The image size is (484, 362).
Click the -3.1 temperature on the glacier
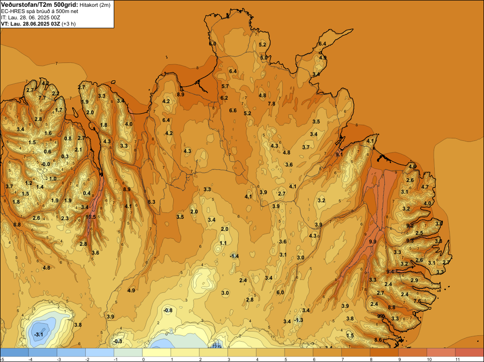tap(39, 334)
